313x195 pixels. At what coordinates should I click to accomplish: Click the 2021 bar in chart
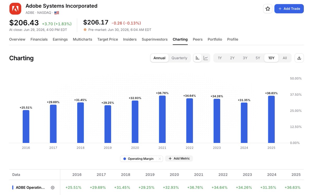(162, 119)
